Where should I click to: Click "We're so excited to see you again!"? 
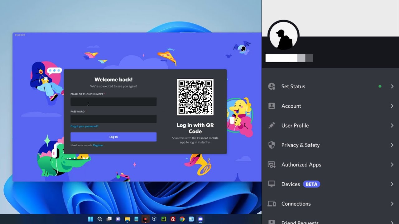tap(113, 86)
